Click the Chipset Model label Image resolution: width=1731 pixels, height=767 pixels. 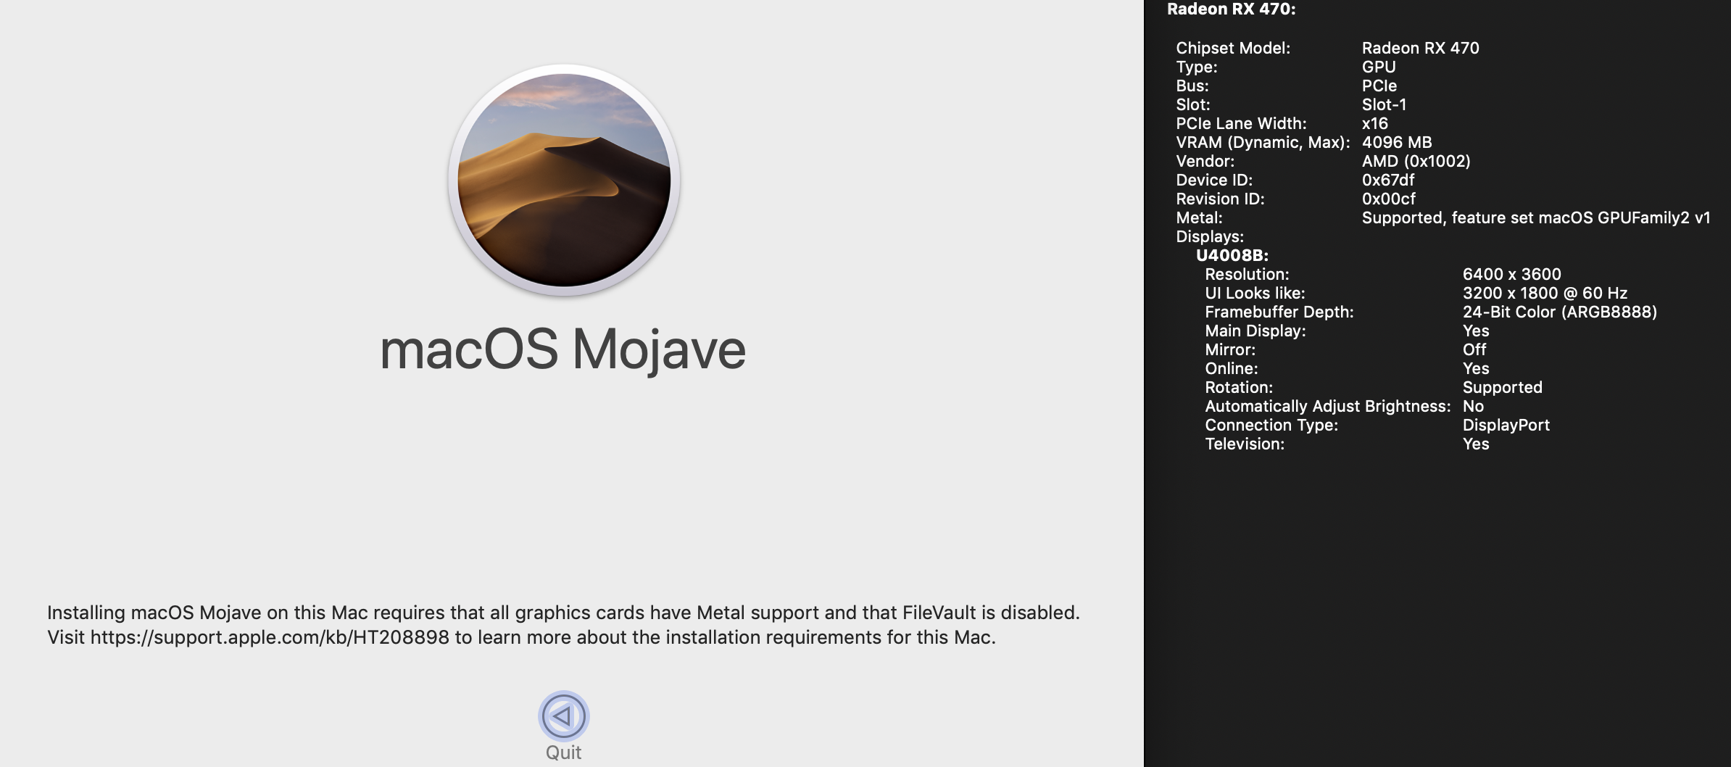(1232, 48)
